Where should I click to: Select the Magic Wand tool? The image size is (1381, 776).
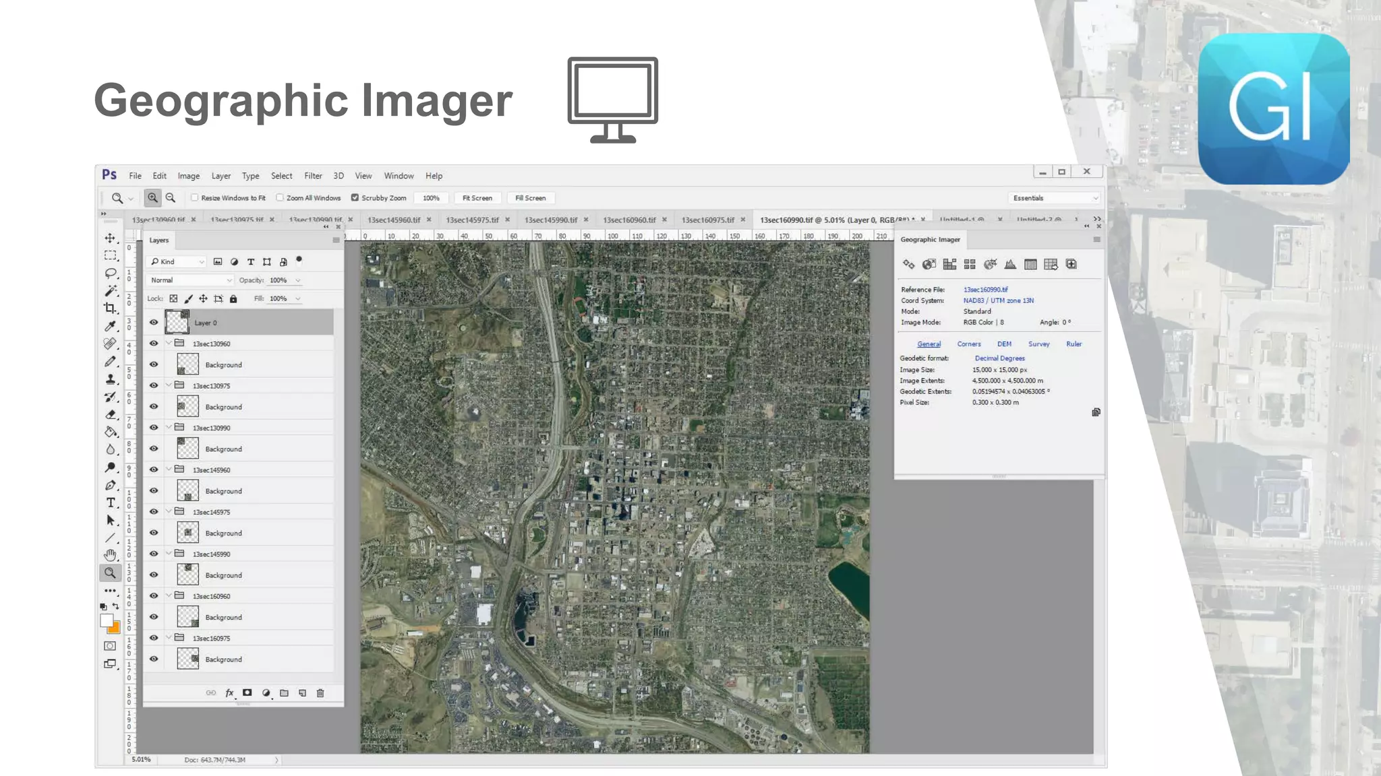(x=110, y=291)
